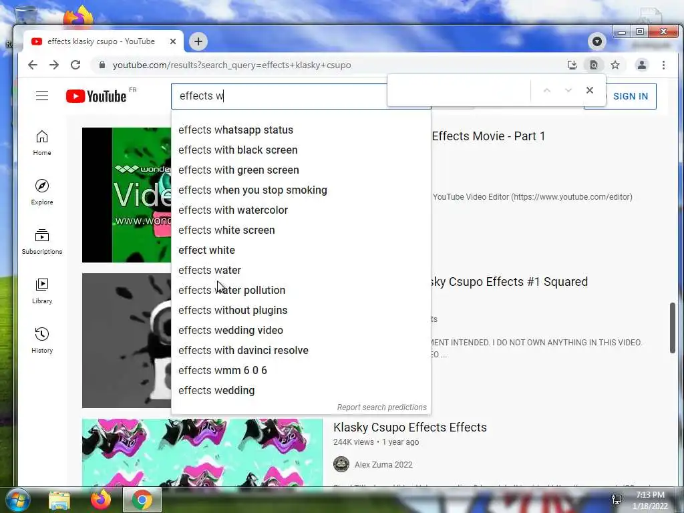This screenshot has width=684, height=513.
Task: Pick suggestion 'effects wmm 6 0 6'
Action: click(x=301, y=371)
